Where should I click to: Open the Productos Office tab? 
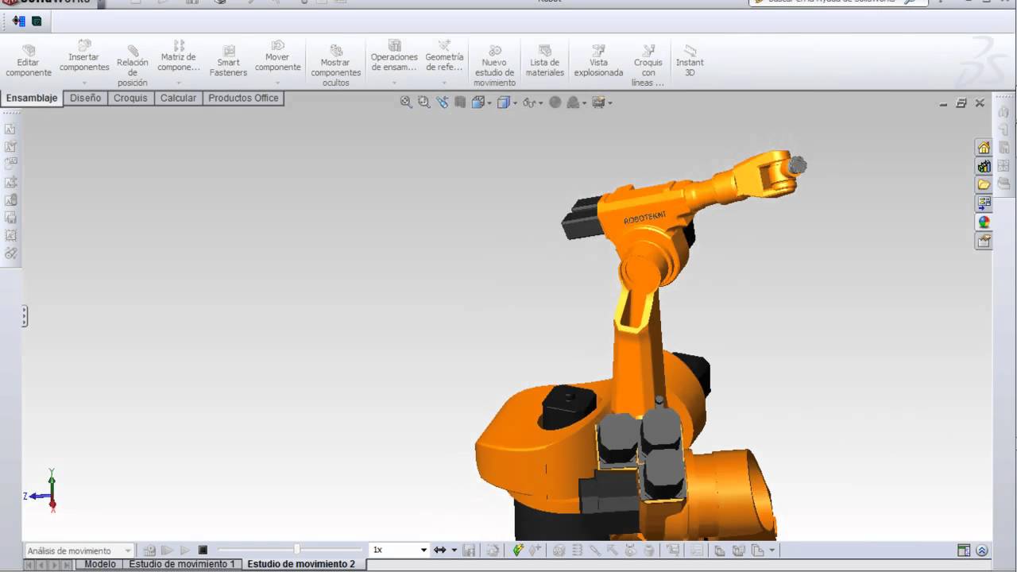click(243, 99)
